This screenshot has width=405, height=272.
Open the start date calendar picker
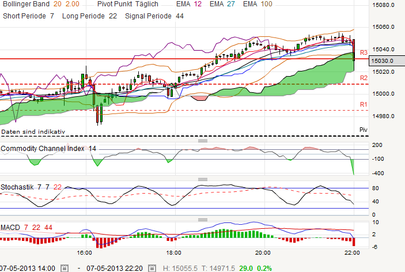pos(65,268)
